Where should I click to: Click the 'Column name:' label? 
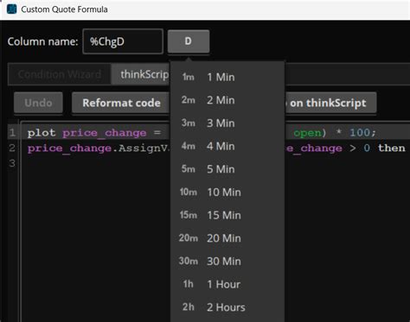point(42,41)
